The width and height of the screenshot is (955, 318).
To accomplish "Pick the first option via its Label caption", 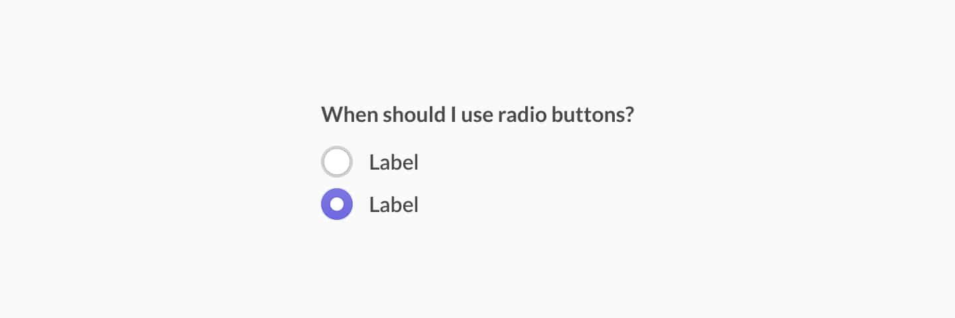I will point(394,162).
